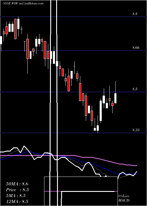Click the 8.8 price level label
The width and height of the screenshot is (147, 206).
coord(135,14)
